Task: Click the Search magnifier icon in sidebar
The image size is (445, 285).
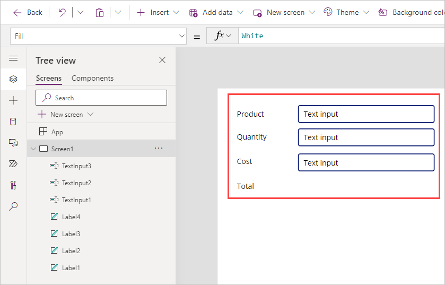Action: [13, 206]
